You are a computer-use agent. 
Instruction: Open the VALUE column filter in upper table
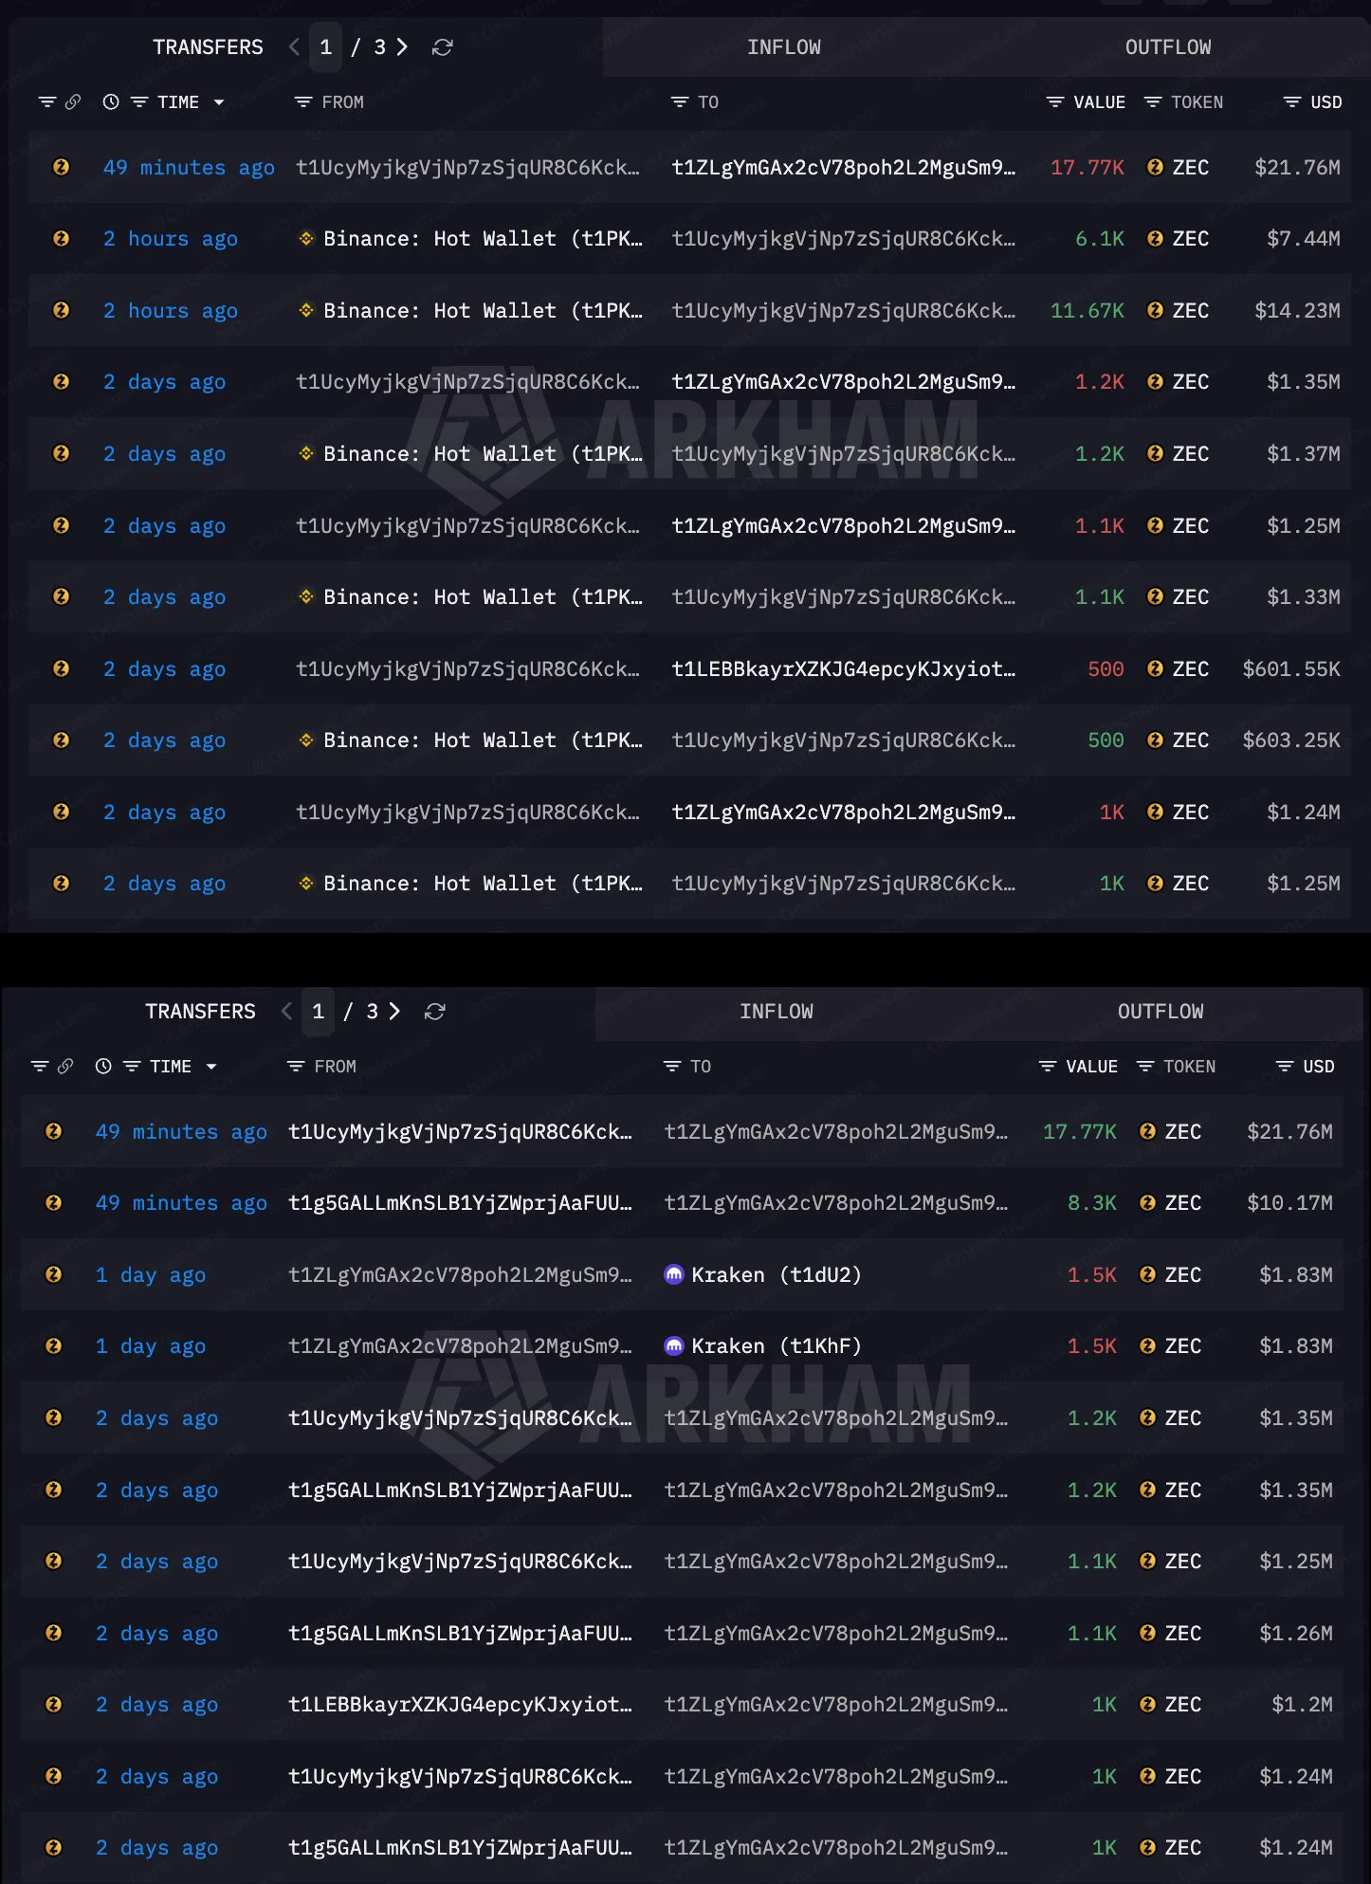1054,101
